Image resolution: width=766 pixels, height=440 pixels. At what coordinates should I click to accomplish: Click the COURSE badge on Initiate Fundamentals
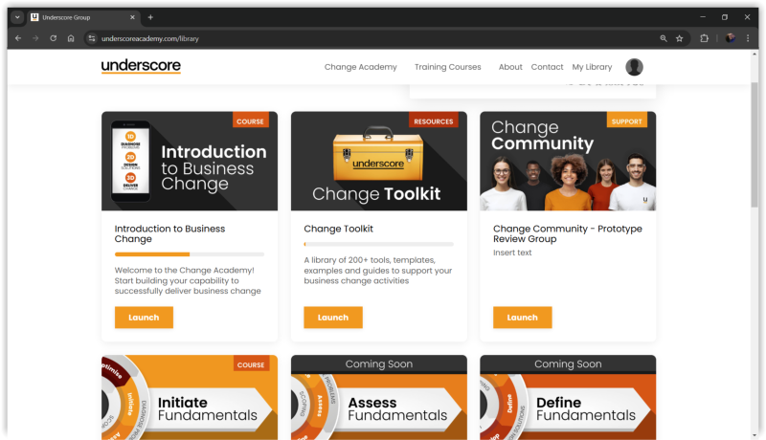[x=251, y=364]
